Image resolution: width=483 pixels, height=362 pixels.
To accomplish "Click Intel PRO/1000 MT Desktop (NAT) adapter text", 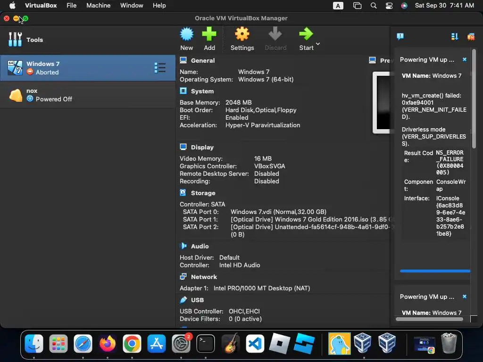I will pos(262,288).
